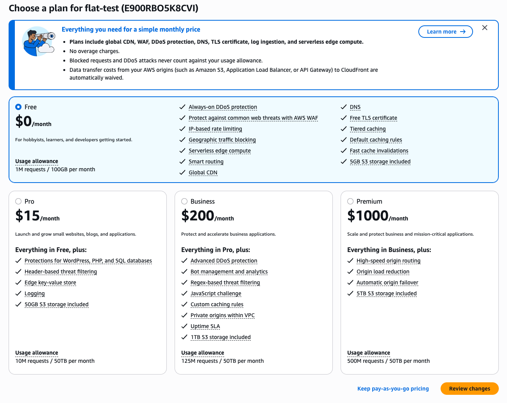
Task: Click Free TLS certificate feature term
Action: [373, 118]
